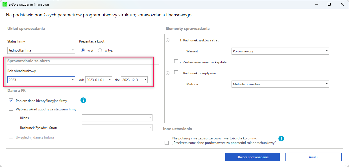
Task: Expand the Wariant Porównawczy dropdown
Action: (x=280, y=51)
